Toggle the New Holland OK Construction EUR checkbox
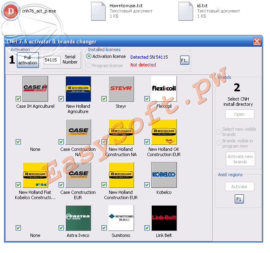This screenshot has width=270, height=253. click(147, 142)
